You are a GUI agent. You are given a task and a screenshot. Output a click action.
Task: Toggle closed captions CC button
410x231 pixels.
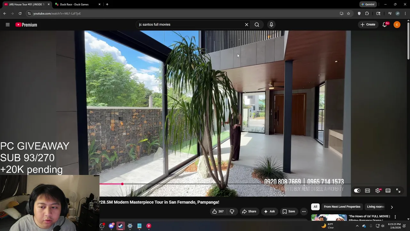coord(367,191)
